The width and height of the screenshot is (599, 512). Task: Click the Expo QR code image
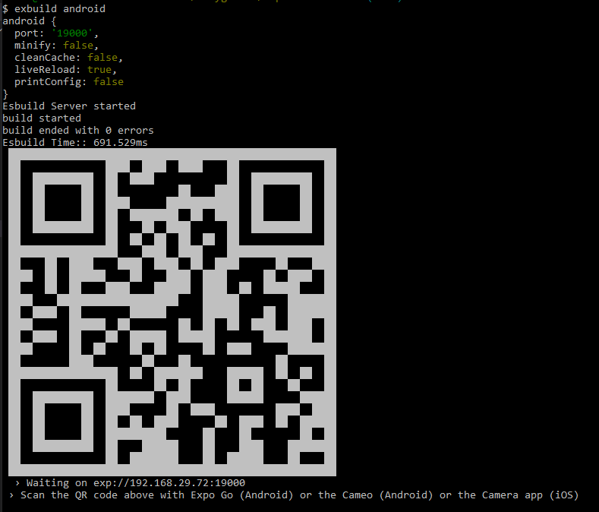point(172,312)
